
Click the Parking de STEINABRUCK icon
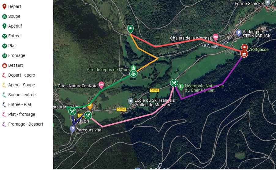click(x=239, y=33)
